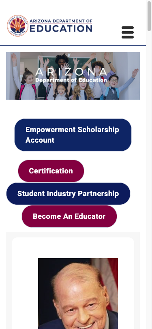152x329 pixels.
Task: Open the hamburger navigation menu
Action: [x=128, y=32]
